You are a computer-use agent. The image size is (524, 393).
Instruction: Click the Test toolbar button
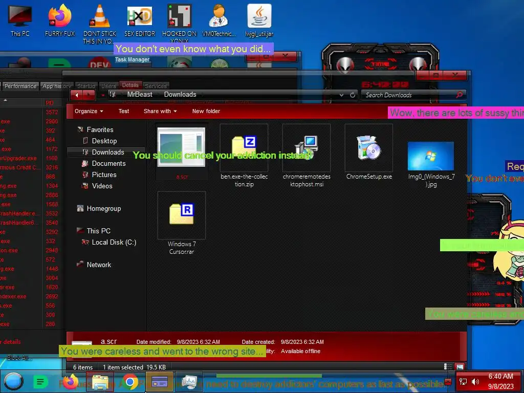(x=124, y=111)
